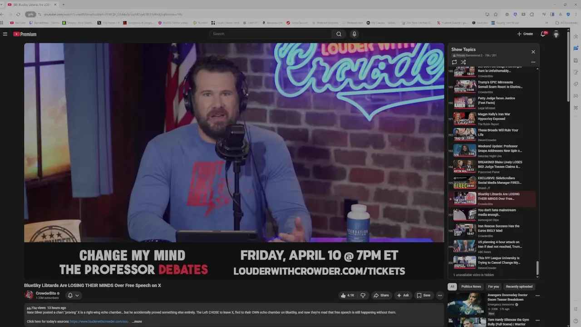Dislike the video with thumbs down
The width and height of the screenshot is (581, 327).
[x=363, y=295]
